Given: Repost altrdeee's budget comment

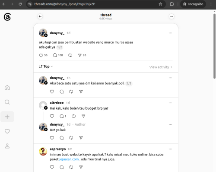Looking at the screenshot, I should 73,116.
